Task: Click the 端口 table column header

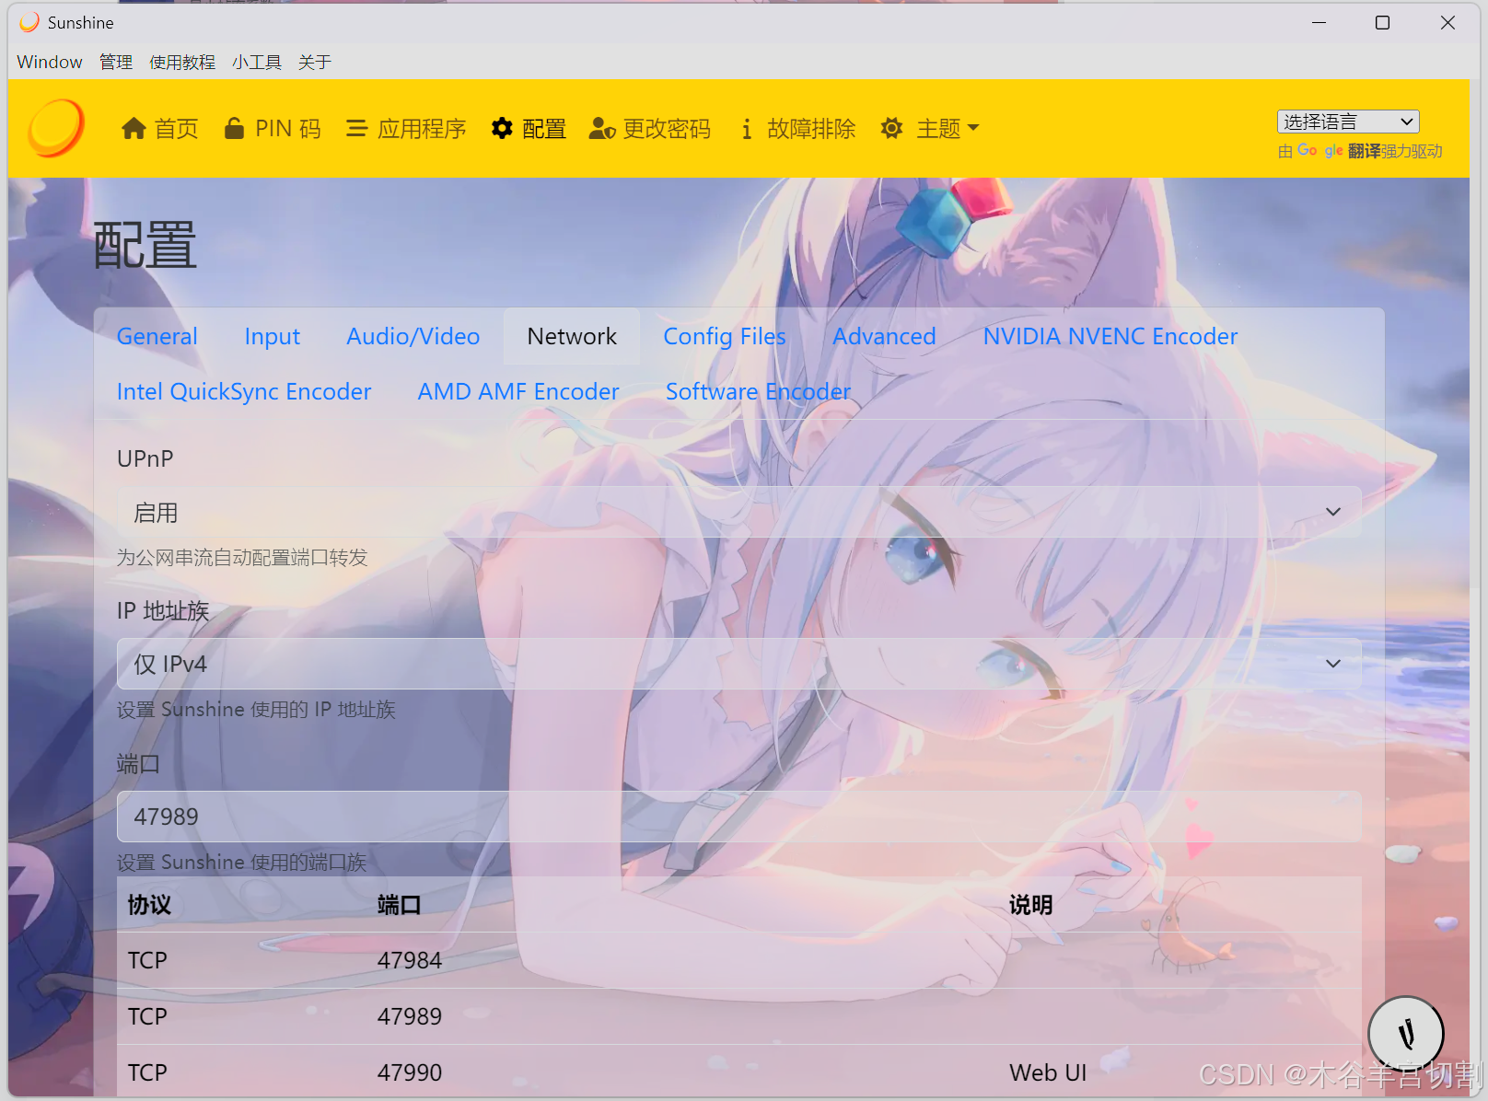Action: (399, 905)
